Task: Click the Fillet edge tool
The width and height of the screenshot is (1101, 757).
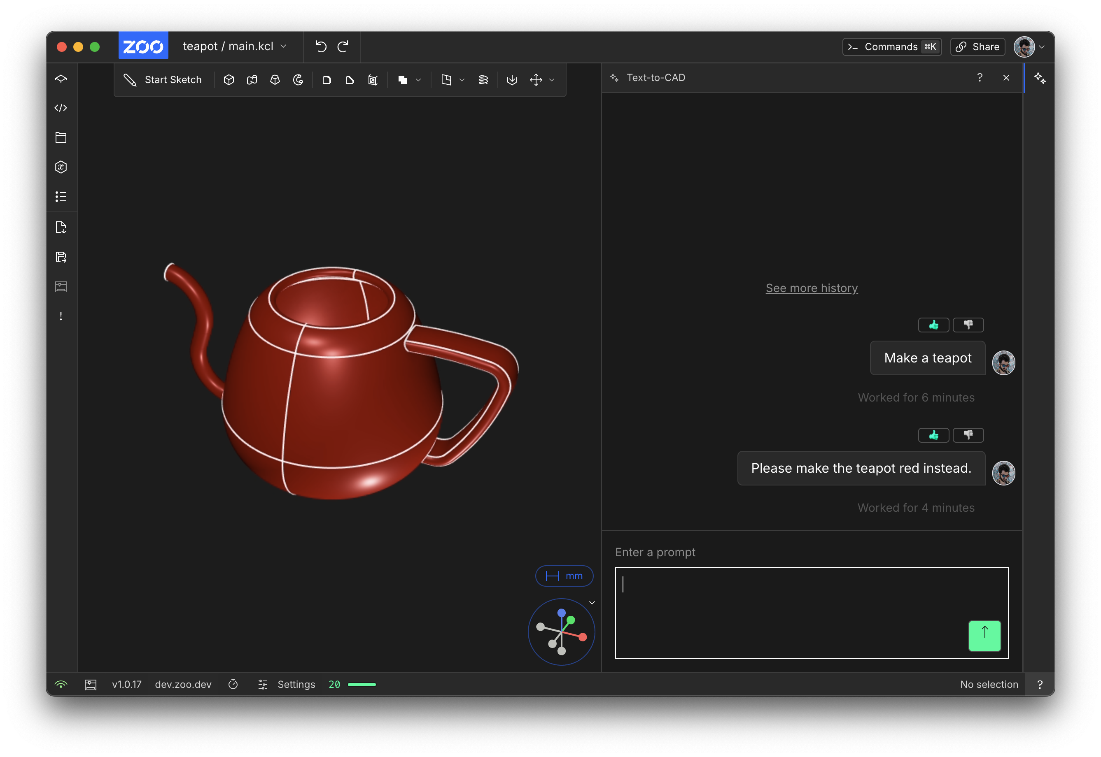Action: (x=327, y=80)
